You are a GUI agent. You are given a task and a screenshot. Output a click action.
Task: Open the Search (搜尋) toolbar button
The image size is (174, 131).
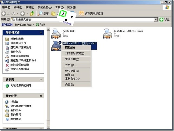coord(43,14)
